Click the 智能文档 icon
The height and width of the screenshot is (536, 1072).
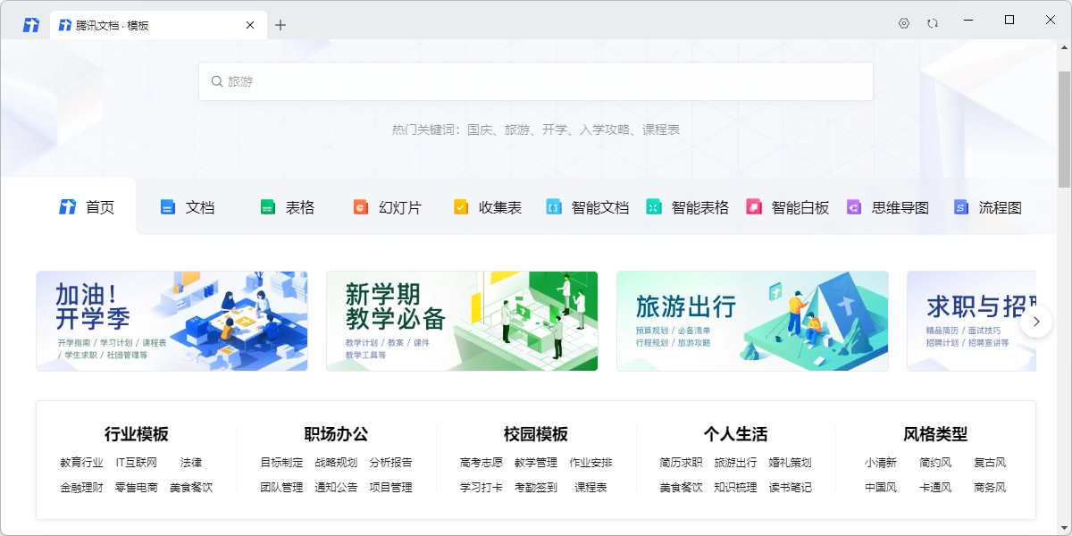click(x=554, y=207)
